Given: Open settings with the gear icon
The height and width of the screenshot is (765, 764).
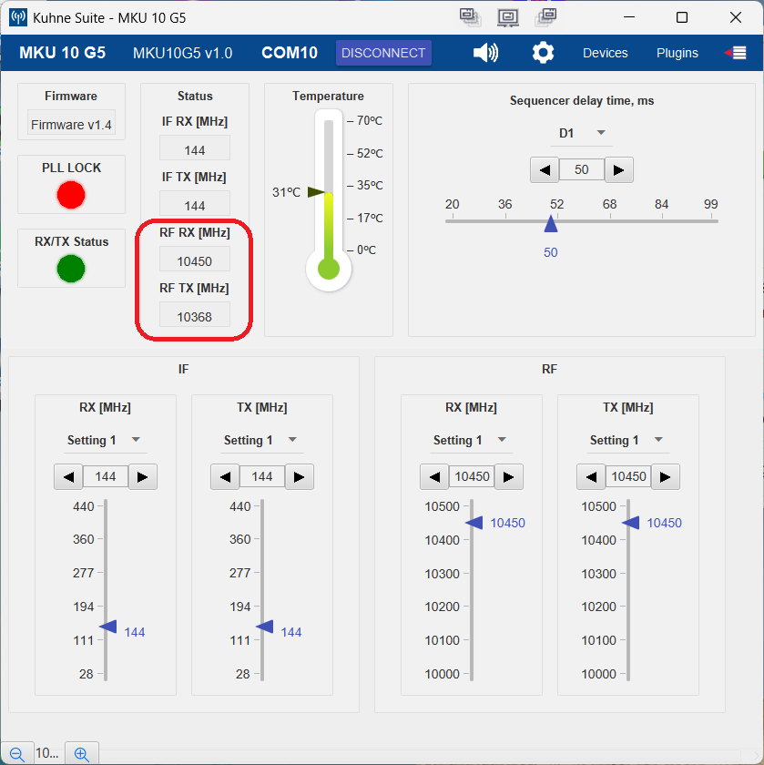Looking at the screenshot, I should (x=543, y=53).
